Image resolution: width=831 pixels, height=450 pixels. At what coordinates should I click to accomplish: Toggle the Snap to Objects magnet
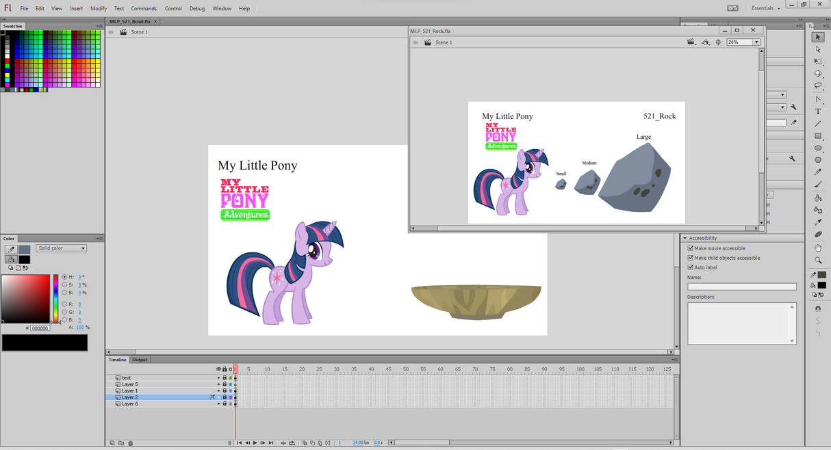click(818, 309)
